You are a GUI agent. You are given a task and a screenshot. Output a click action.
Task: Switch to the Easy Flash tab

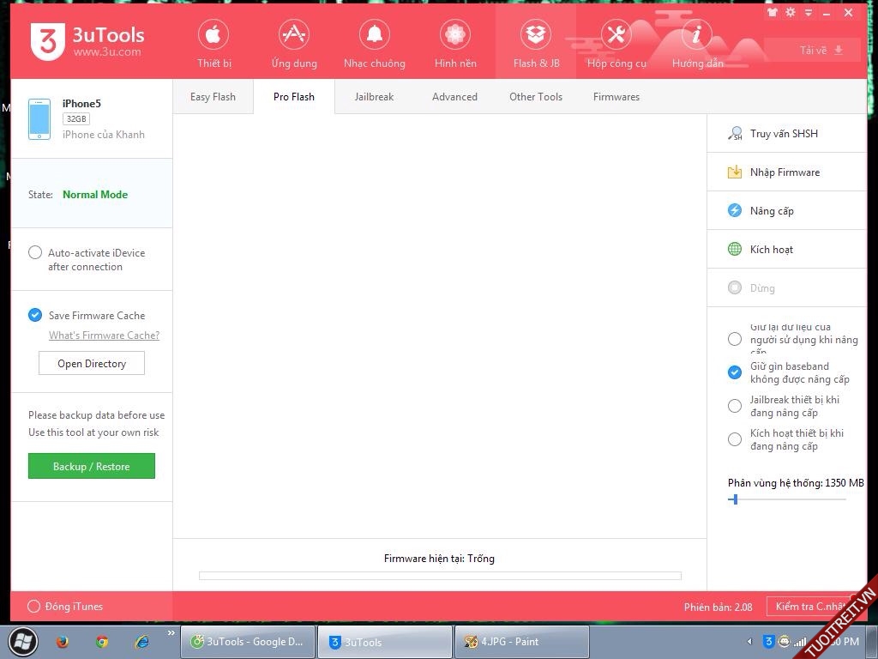(x=213, y=97)
